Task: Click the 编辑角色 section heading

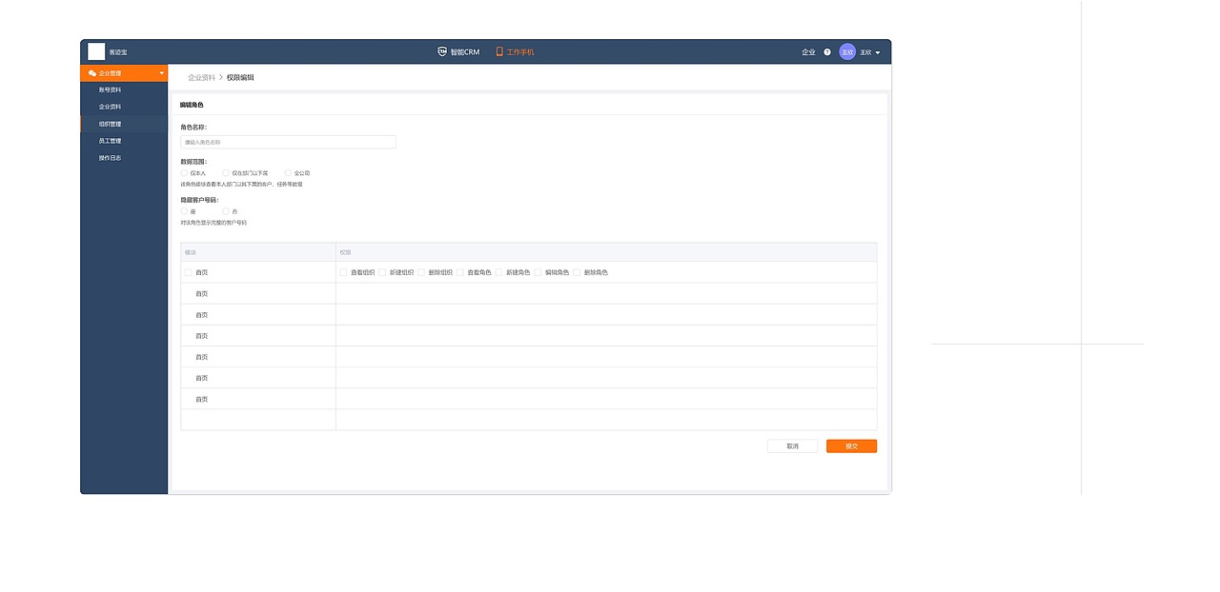Action: click(x=192, y=105)
